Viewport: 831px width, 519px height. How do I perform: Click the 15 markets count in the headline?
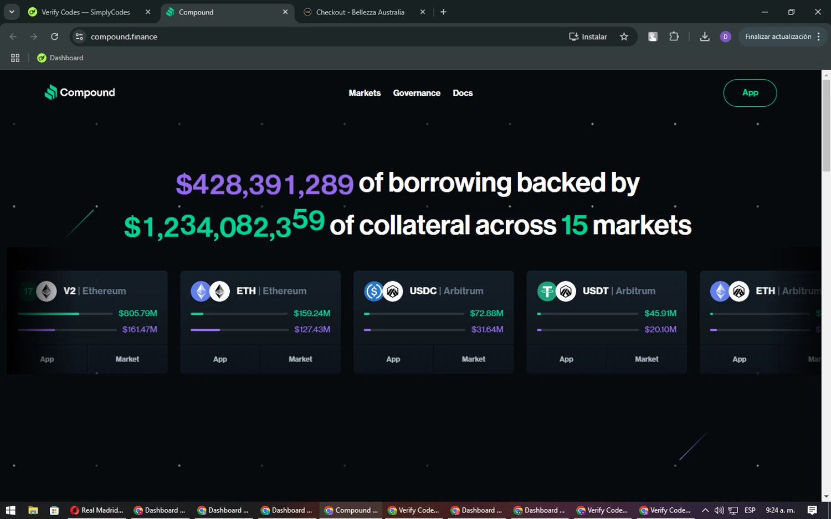[x=574, y=226]
